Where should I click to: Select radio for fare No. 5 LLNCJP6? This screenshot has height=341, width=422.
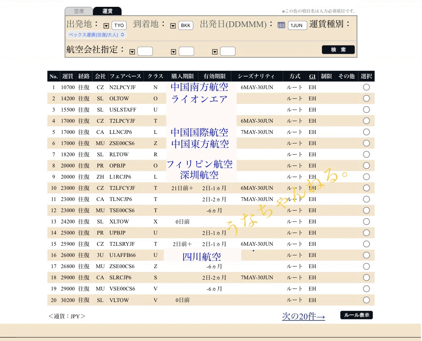point(366,132)
